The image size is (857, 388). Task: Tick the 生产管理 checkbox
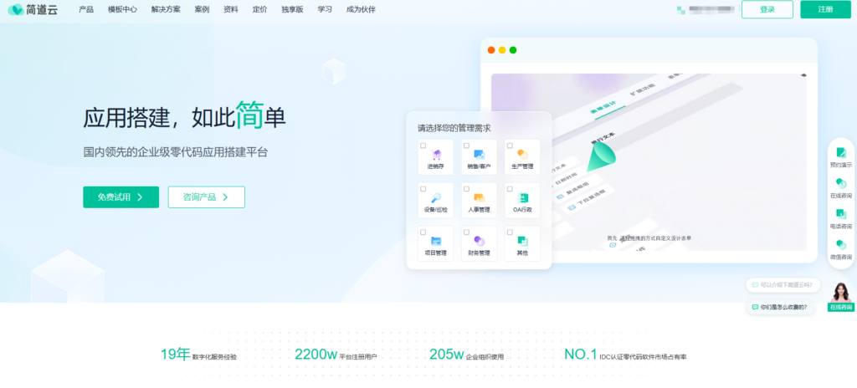510,145
